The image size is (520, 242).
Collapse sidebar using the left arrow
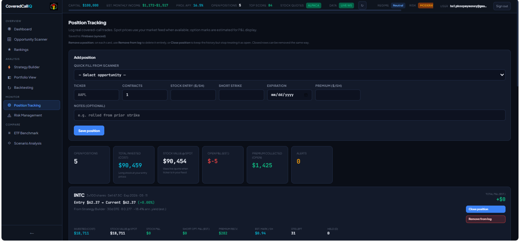(32, 233)
